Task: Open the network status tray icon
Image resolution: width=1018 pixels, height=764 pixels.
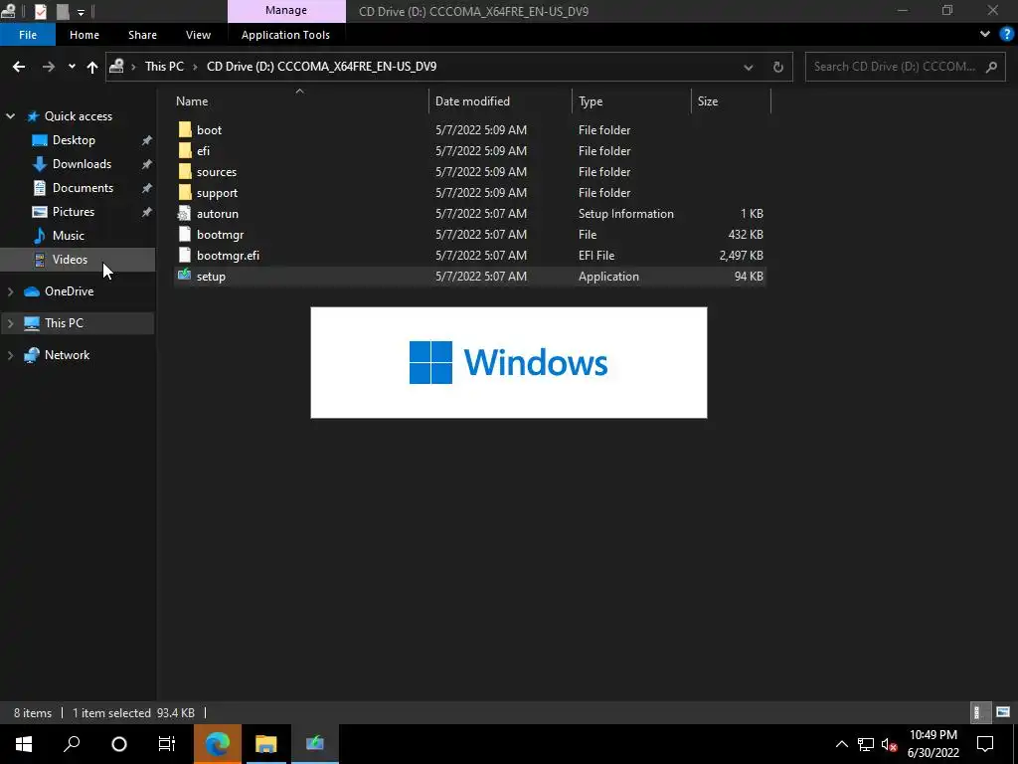Action: (x=866, y=744)
